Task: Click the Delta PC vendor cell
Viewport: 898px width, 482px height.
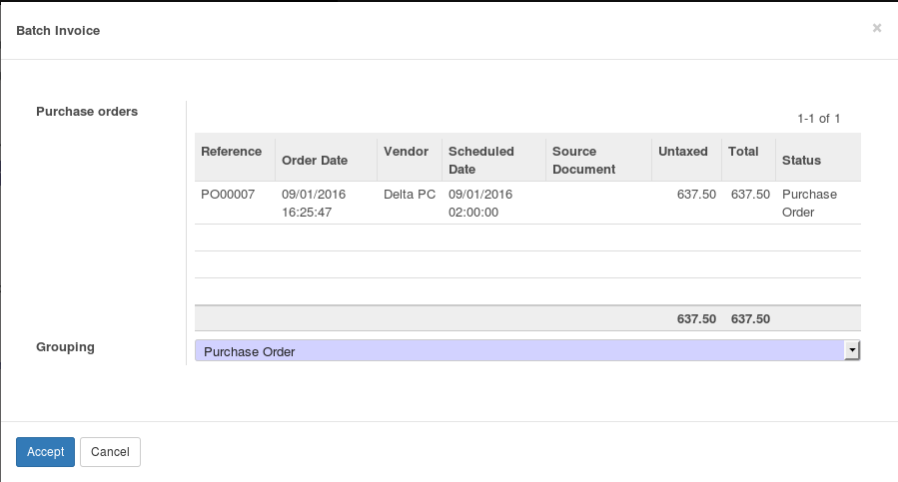Action: (x=410, y=195)
